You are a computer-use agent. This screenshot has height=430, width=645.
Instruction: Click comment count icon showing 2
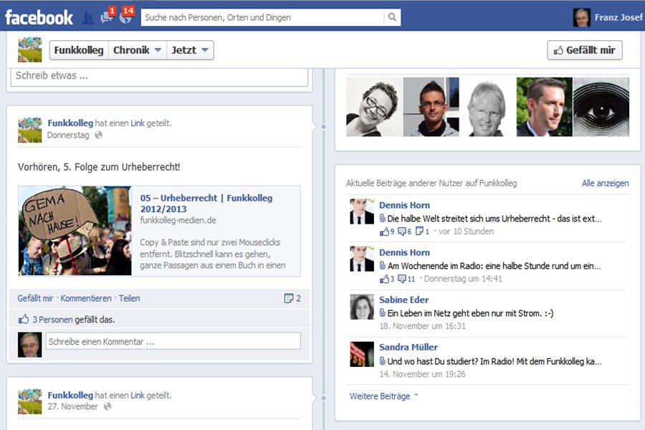[292, 298]
